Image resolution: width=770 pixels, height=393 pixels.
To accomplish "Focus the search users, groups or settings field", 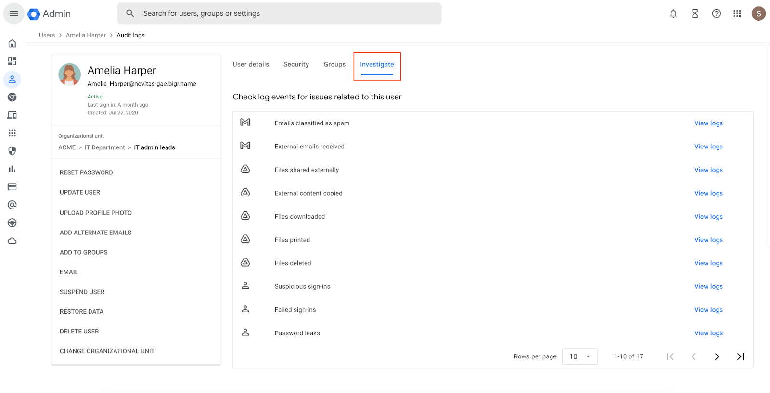I will (279, 13).
